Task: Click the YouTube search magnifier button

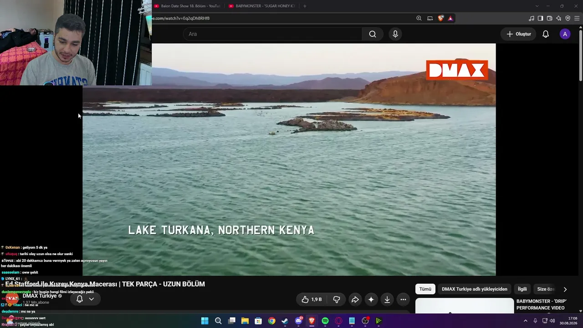Action: click(x=373, y=34)
